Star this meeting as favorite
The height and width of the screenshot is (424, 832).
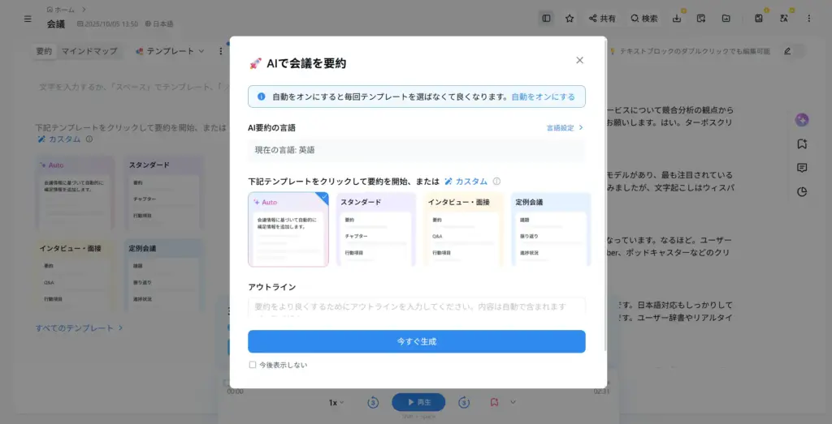[x=570, y=19]
